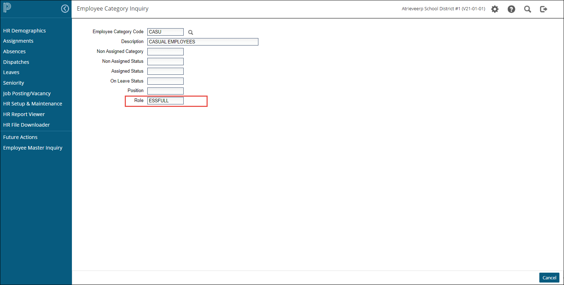Open the HR Report Viewer
564x285 pixels.
(24, 114)
